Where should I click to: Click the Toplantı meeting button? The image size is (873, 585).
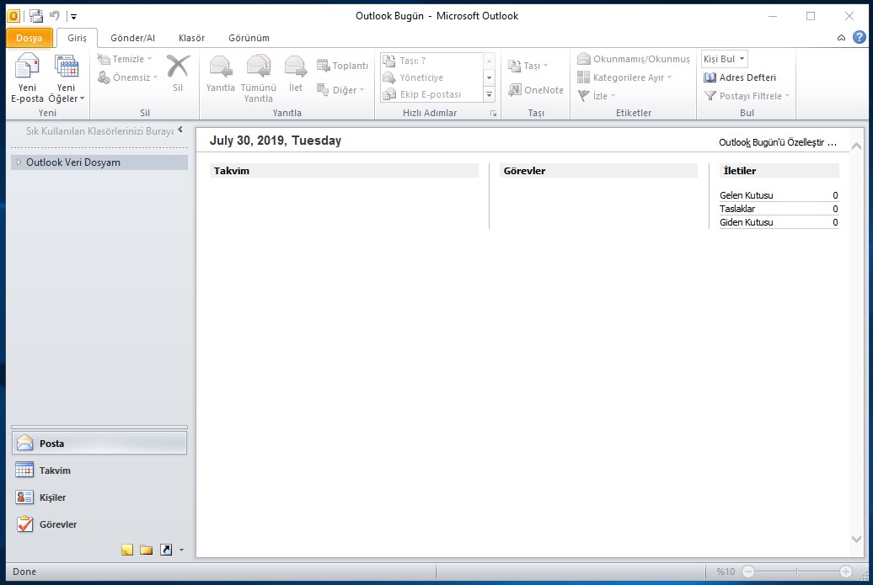[x=342, y=66]
